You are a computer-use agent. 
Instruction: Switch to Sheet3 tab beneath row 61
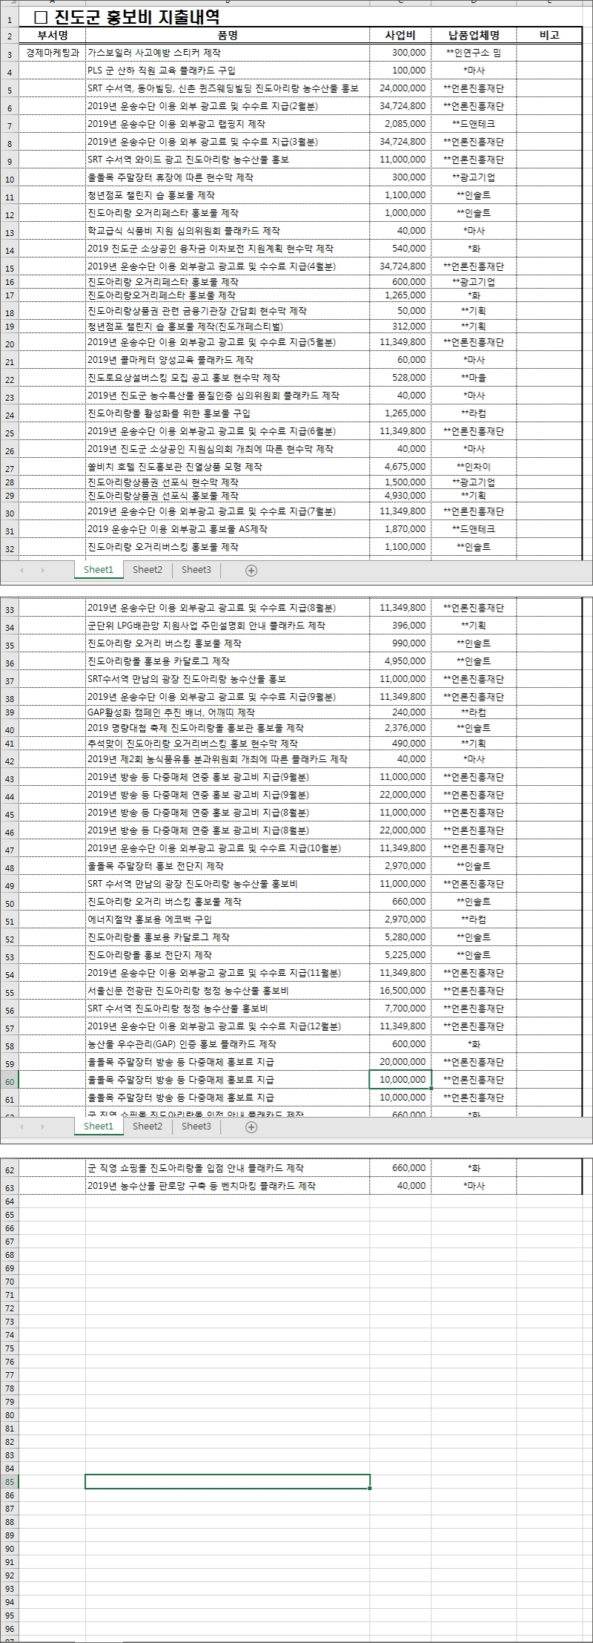196,1127
